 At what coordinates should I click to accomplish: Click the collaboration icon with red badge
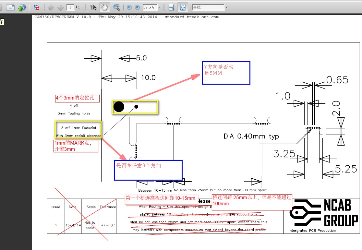coord(36,7)
